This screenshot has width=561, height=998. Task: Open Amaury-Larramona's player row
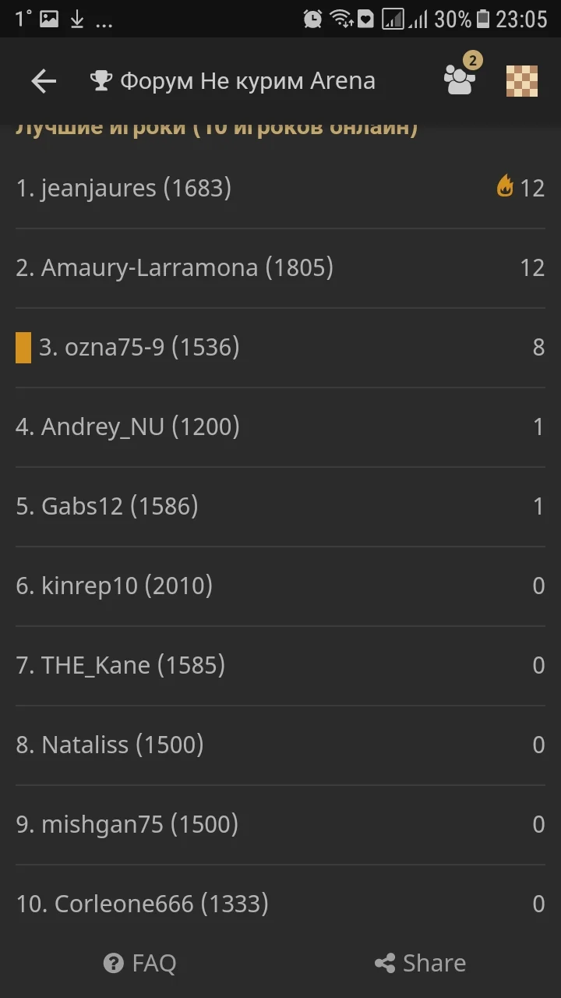click(x=175, y=268)
